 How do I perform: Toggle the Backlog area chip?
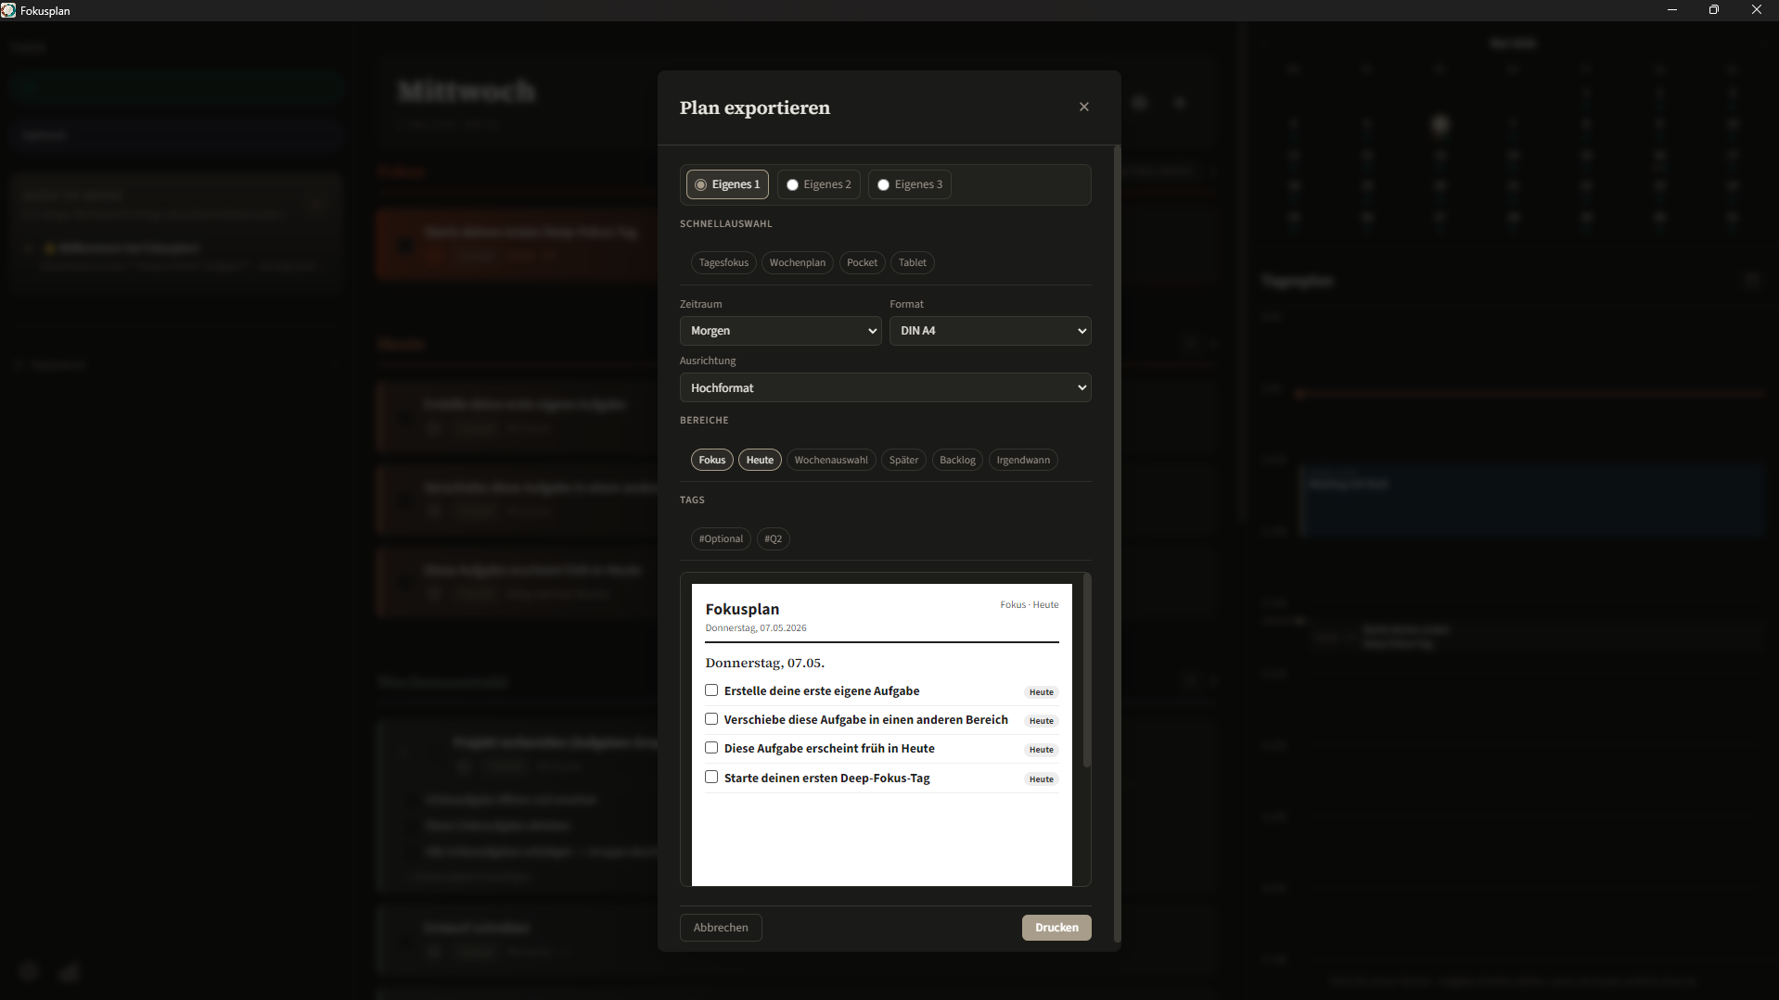pos(957,460)
